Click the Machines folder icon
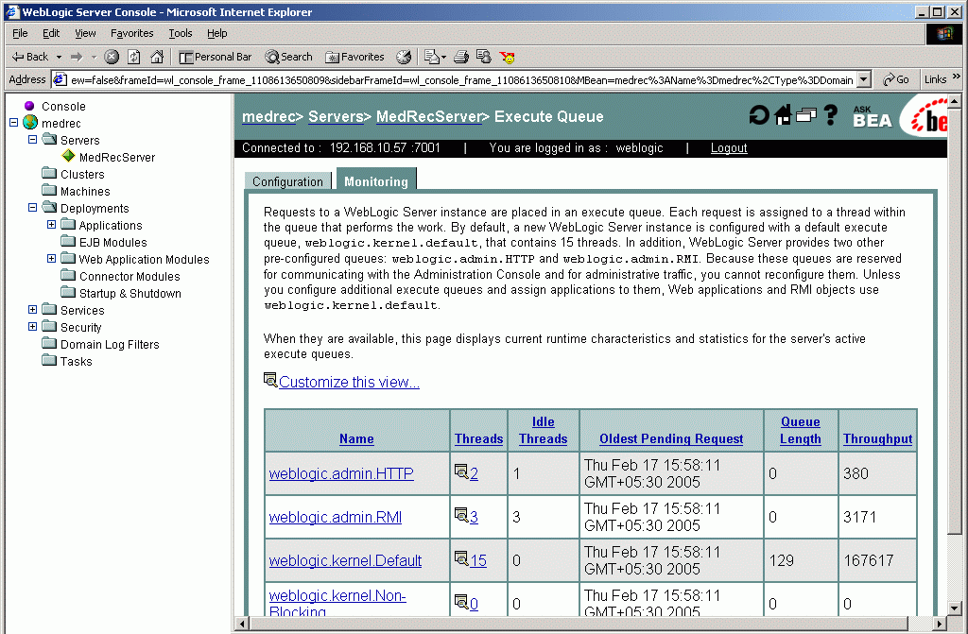This screenshot has height=634, width=968. click(49, 190)
